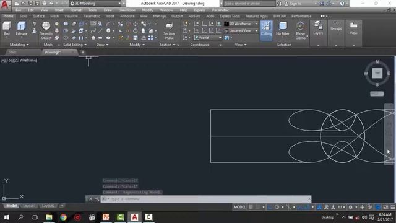
Task: Open Chrome from the Windows taskbar
Action: tap(63, 217)
